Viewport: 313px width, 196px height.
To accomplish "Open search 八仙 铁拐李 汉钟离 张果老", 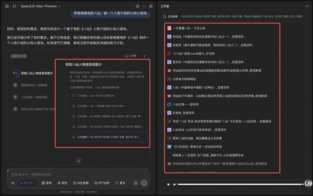I will (x=108, y=127).
